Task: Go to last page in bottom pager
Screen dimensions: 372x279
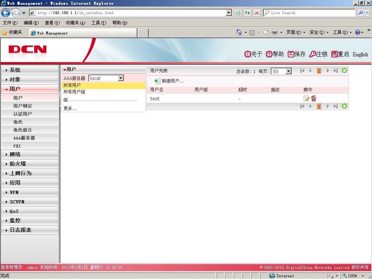Action: pos(335,106)
